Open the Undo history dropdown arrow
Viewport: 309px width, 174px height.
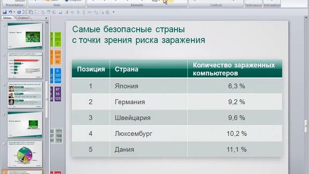tap(14, 12)
